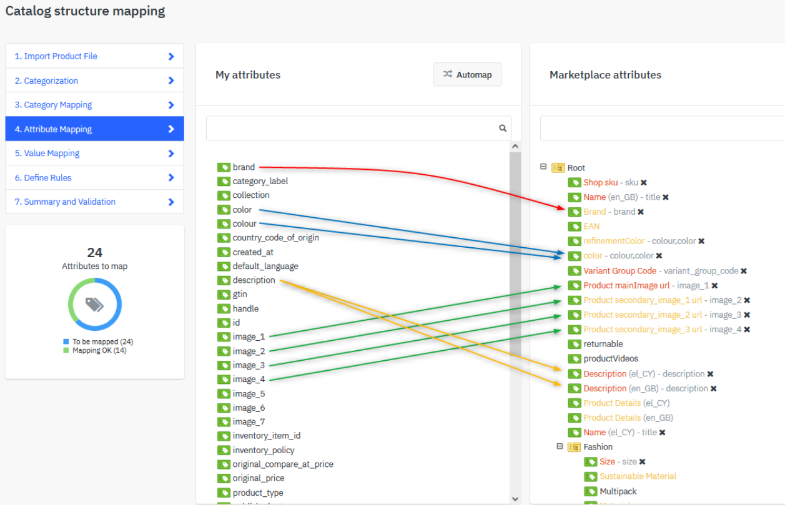Click the Fashion folder icon
Screen dimensions: 785x505
[x=574, y=447]
